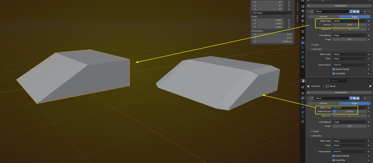Open Object Data tab in Cube.001 editor

pos(303,117)
